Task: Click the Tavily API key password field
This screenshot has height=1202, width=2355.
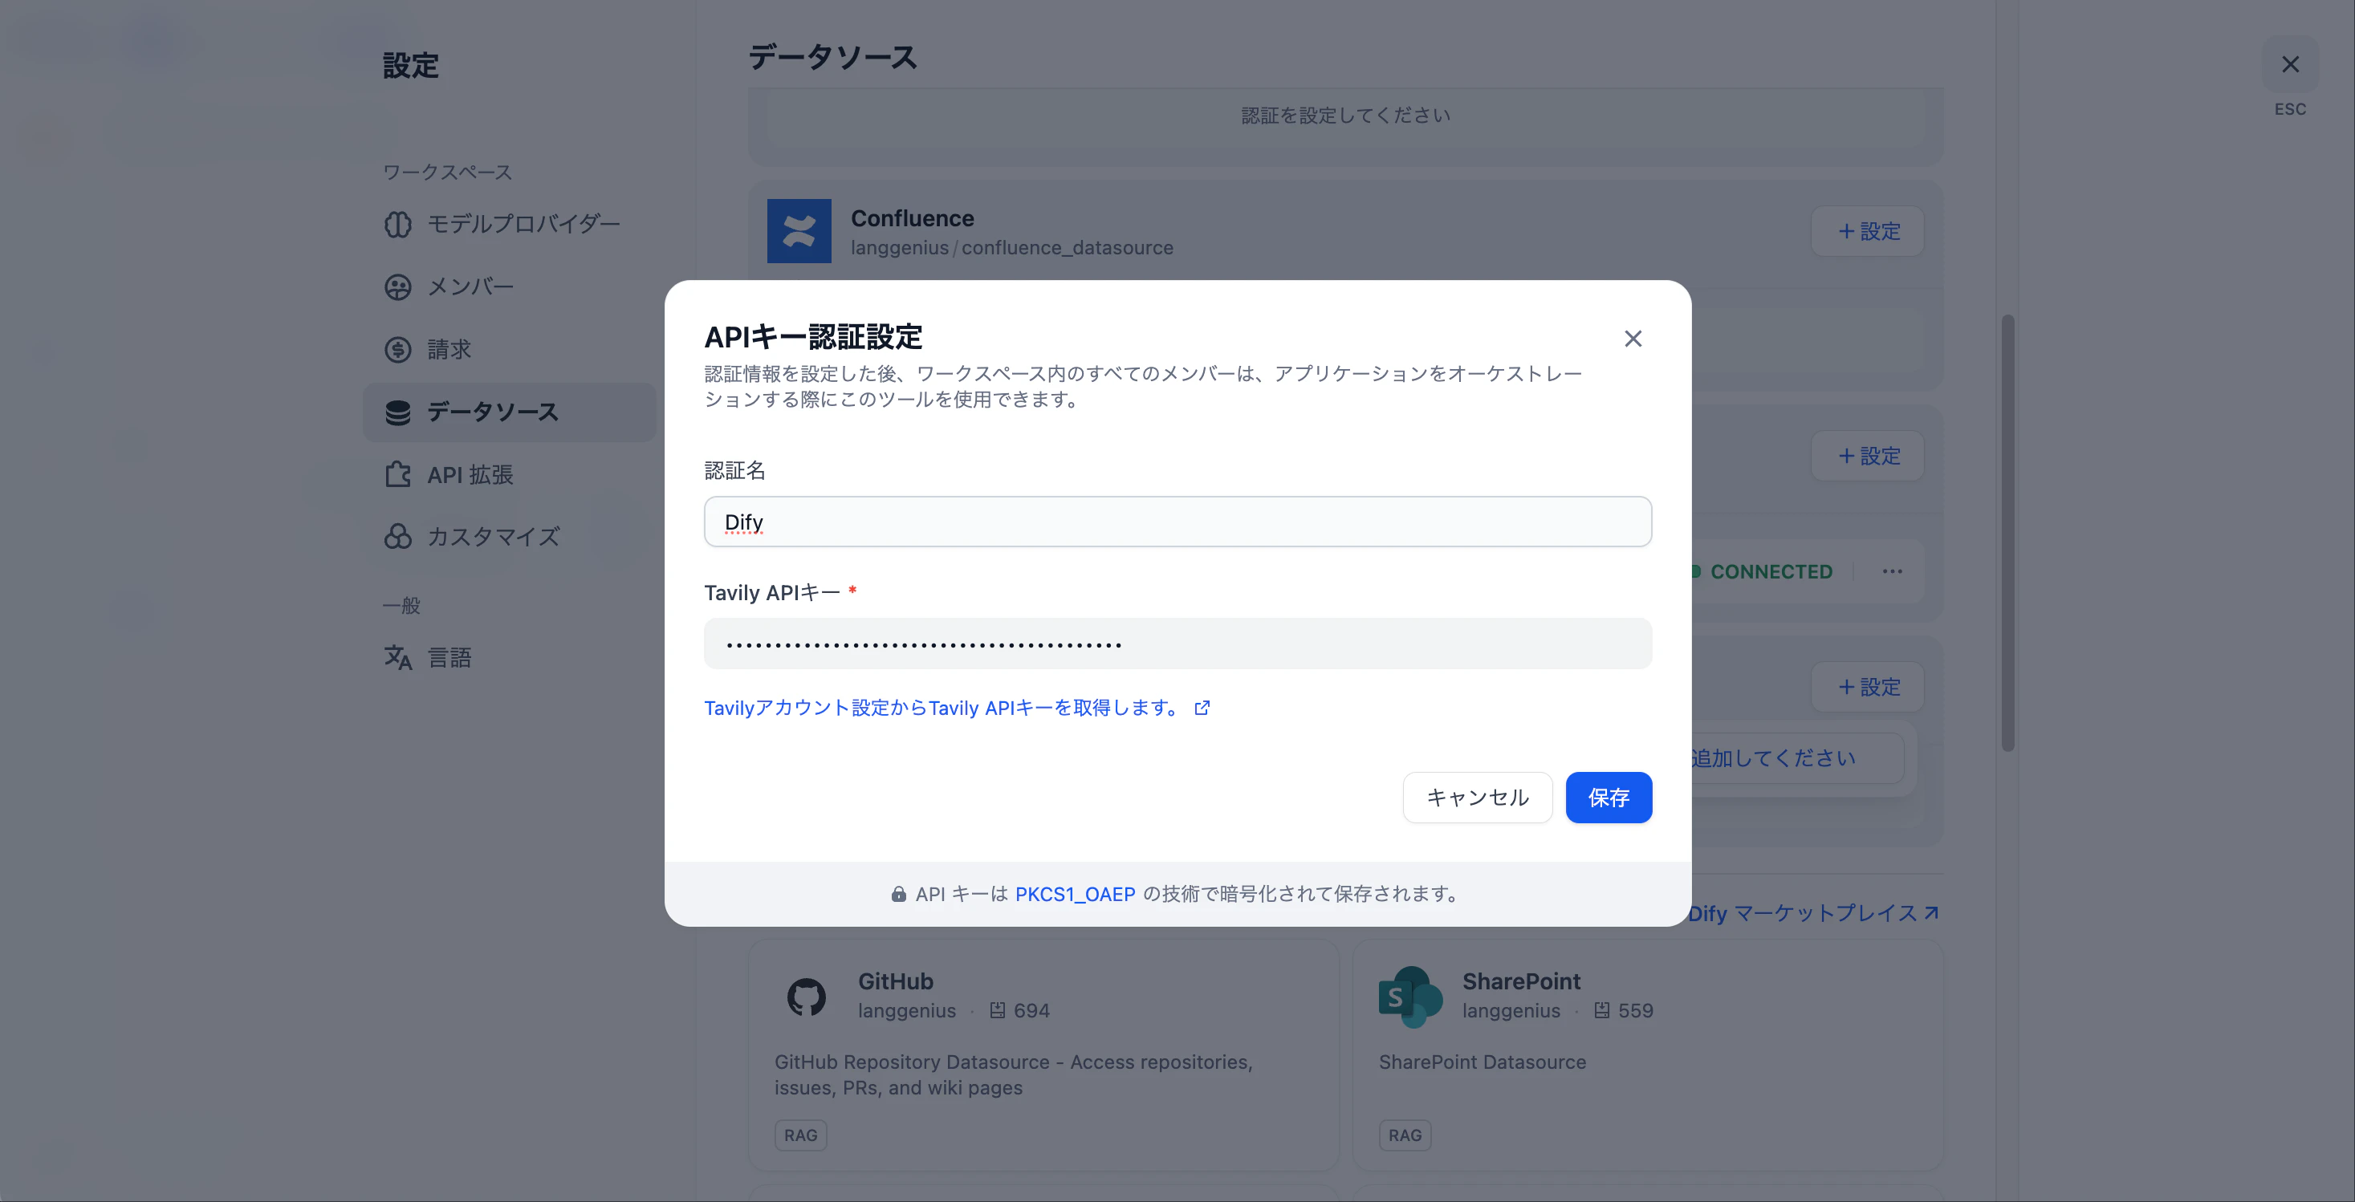Action: click(x=1177, y=644)
